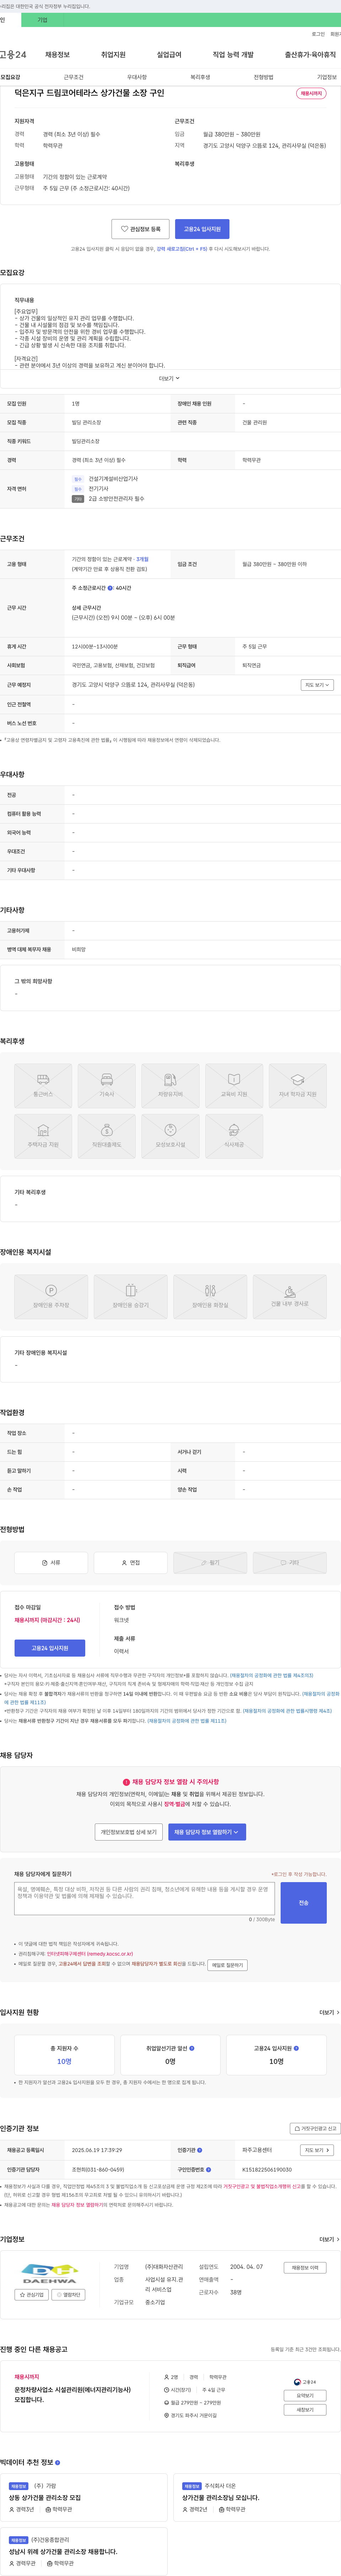Click info icon beside 취업알선기관 알선
This screenshot has height=2576, width=341.
coord(192,2048)
